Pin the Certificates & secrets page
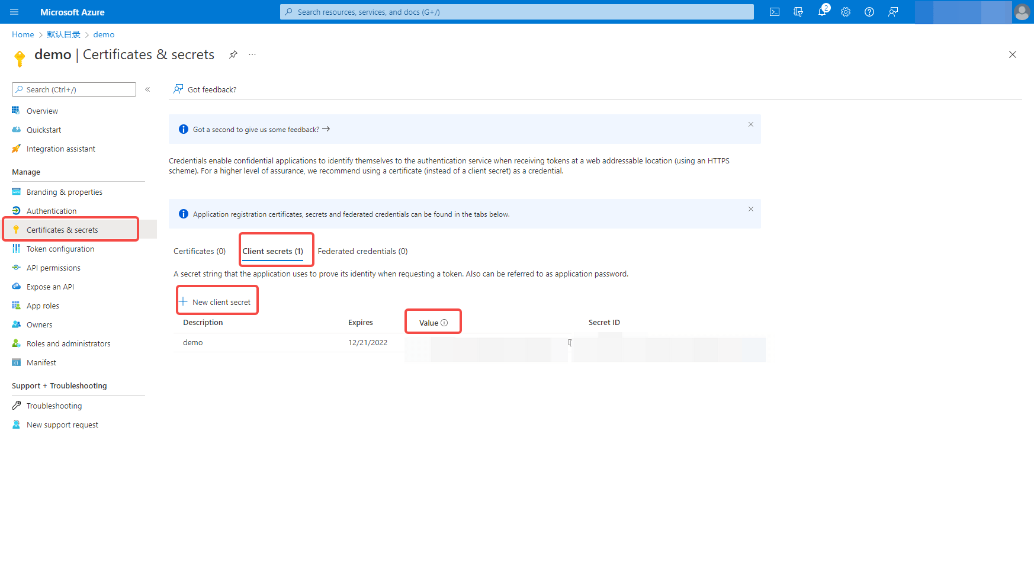 click(x=233, y=54)
